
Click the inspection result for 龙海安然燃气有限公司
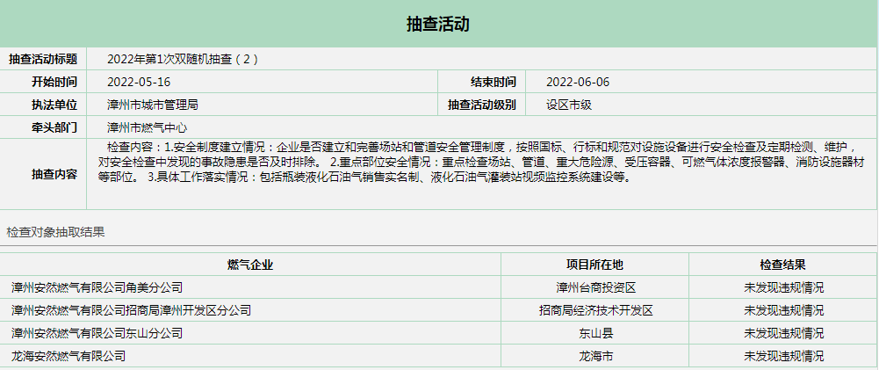[x=783, y=356]
